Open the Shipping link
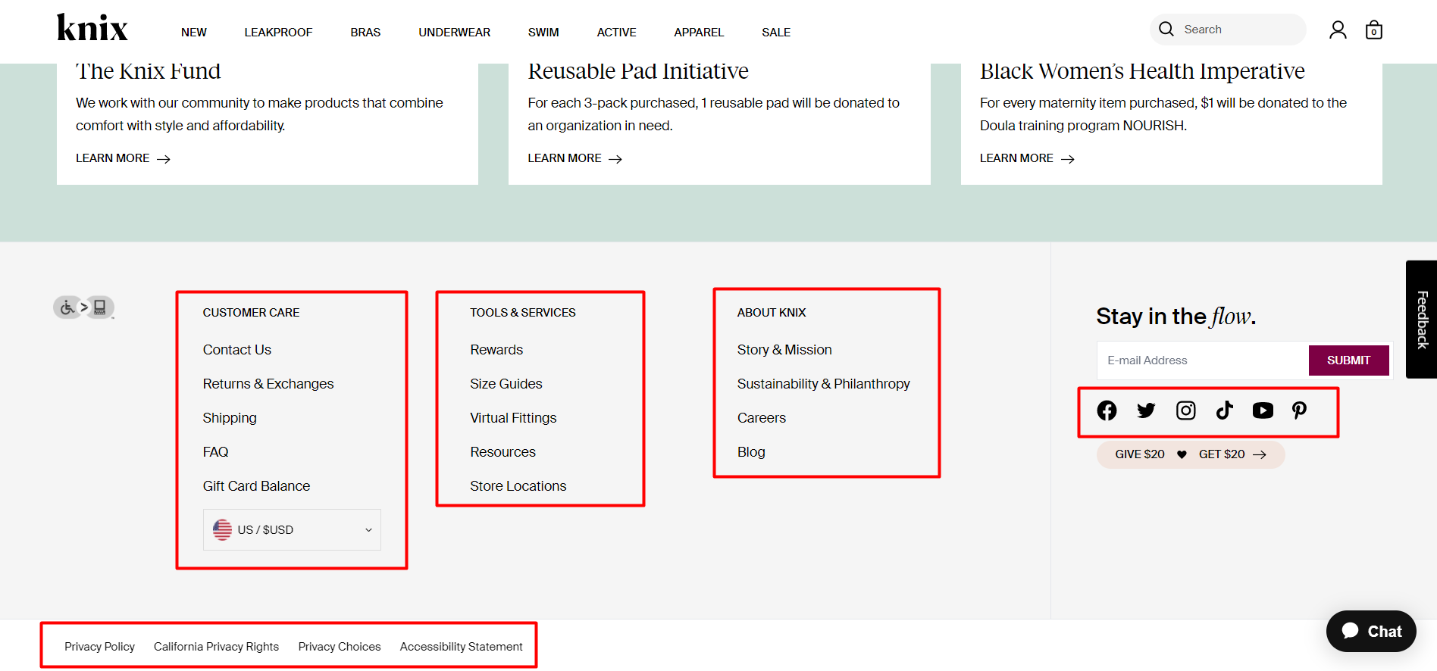Screen dimensions: 1437x671 230,418
